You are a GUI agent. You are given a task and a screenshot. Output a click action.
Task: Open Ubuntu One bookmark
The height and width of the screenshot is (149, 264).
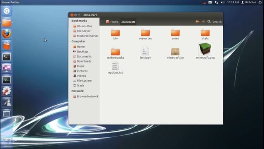(82, 26)
